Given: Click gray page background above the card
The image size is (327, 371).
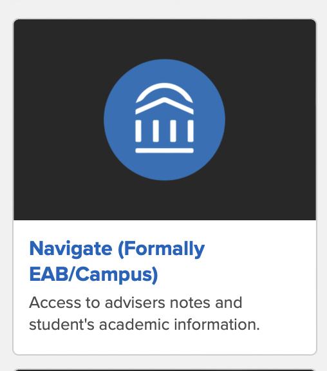Looking at the screenshot, I should click(165, 9).
